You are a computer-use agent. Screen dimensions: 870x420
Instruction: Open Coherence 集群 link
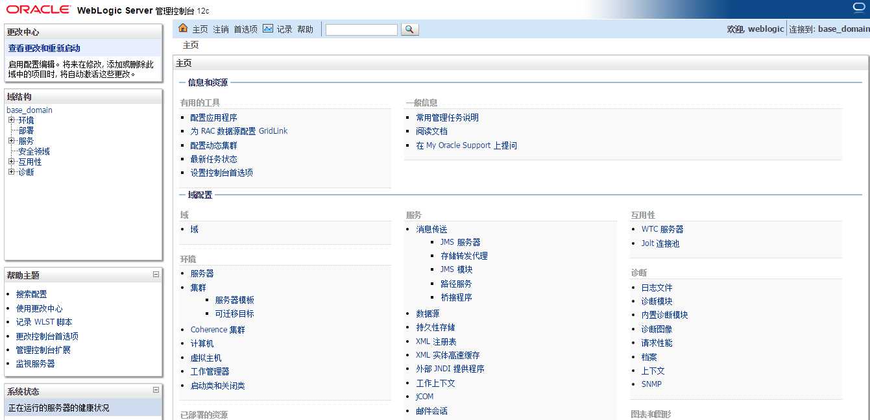click(x=218, y=330)
